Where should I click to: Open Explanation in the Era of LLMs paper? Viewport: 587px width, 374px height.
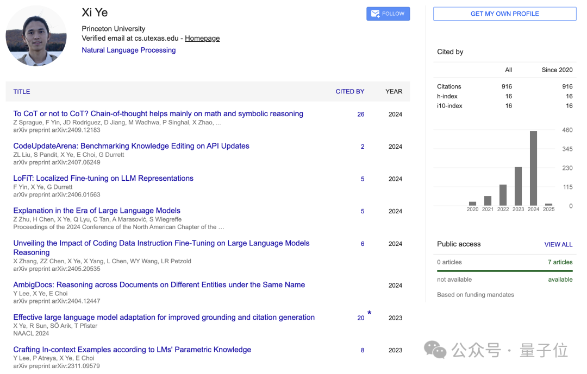pos(97,211)
